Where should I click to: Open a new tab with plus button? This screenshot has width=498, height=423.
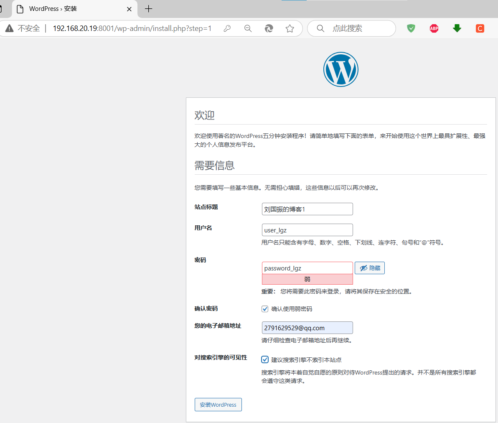(148, 9)
